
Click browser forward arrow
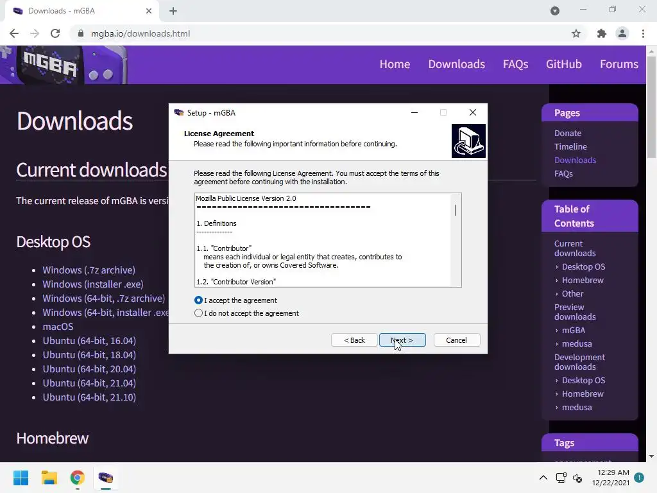click(x=35, y=33)
